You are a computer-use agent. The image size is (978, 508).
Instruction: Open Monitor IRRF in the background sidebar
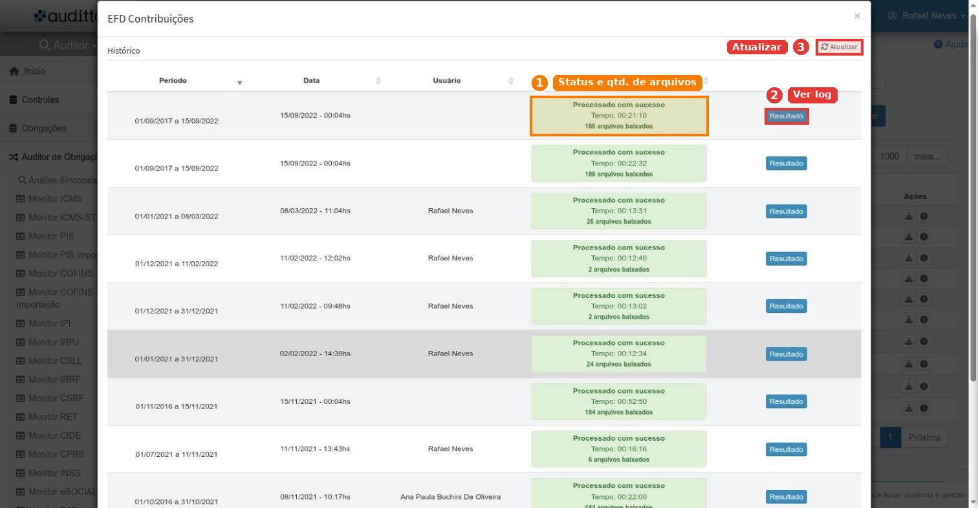pyautogui.click(x=50, y=379)
